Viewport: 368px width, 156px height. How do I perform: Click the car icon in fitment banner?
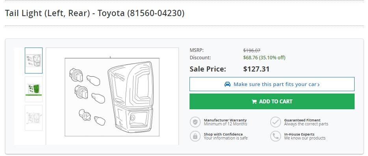227,84
